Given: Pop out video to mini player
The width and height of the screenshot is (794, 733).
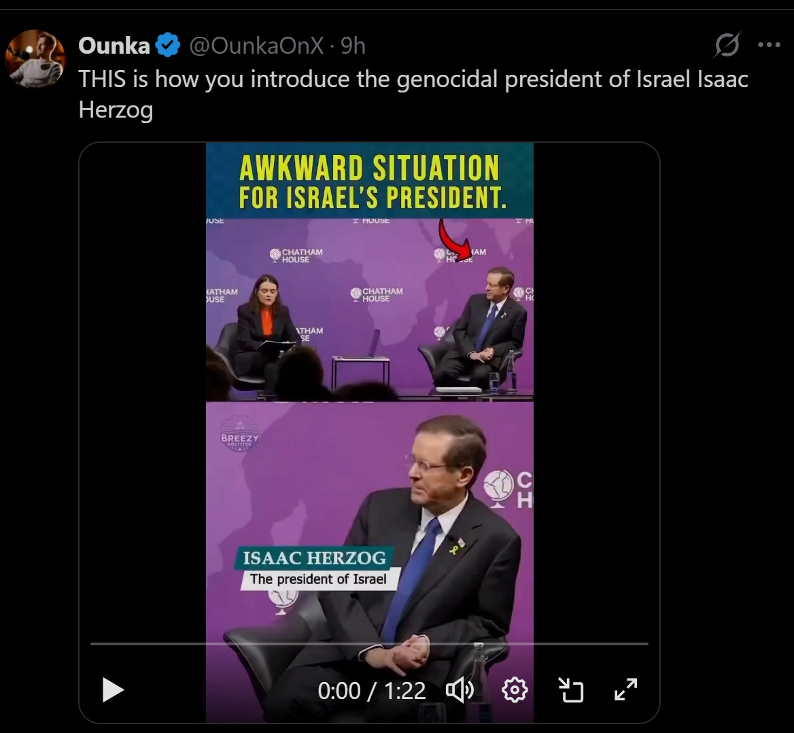Looking at the screenshot, I should coord(571,690).
